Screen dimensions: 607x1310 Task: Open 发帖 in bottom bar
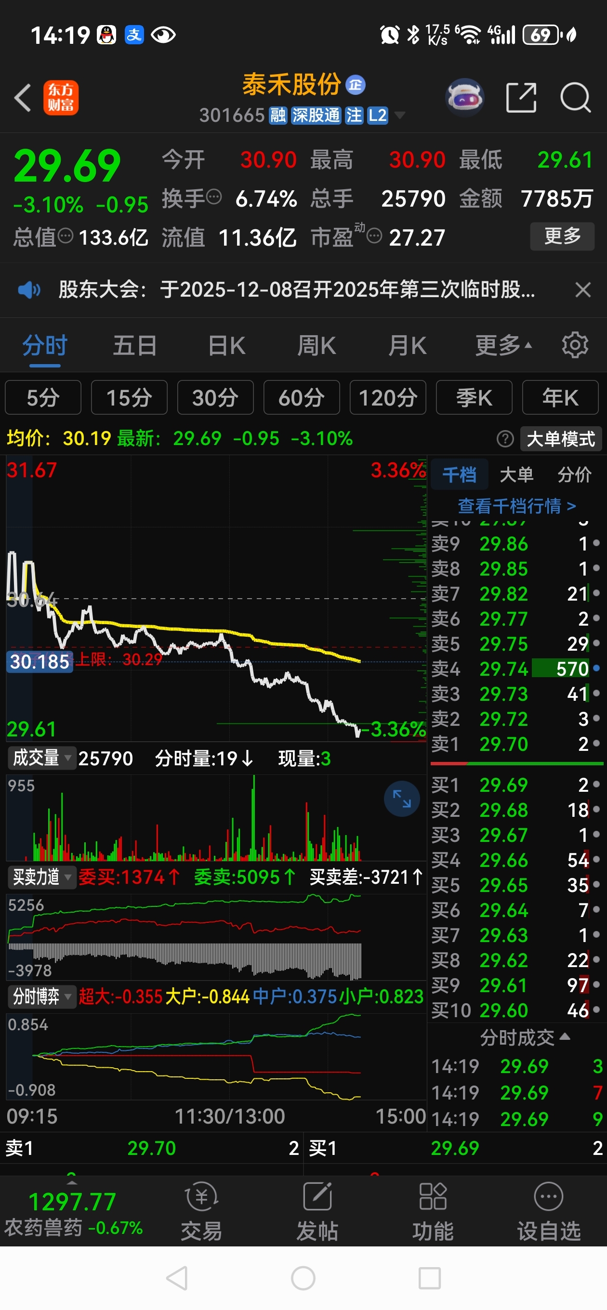pos(317,1212)
